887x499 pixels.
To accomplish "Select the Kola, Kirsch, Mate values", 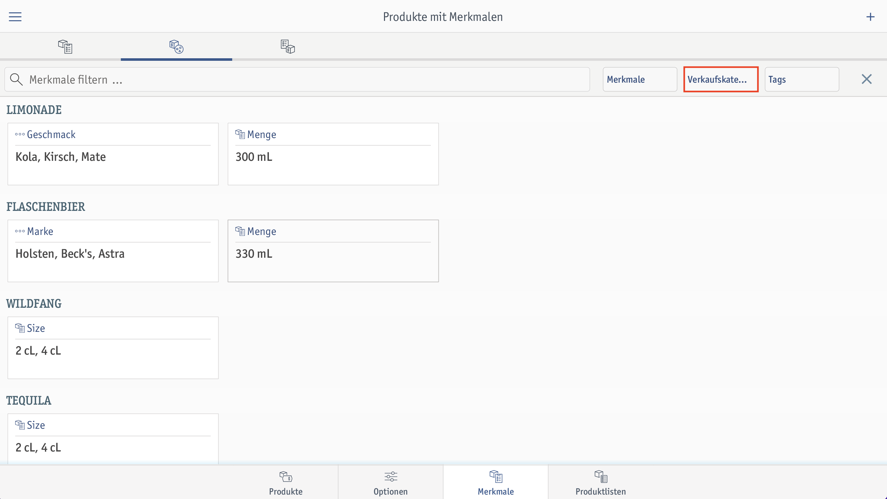I will click(61, 157).
